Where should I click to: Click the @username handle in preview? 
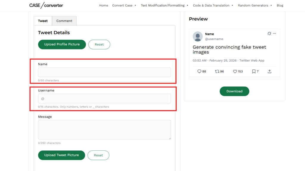click(214, 39)
